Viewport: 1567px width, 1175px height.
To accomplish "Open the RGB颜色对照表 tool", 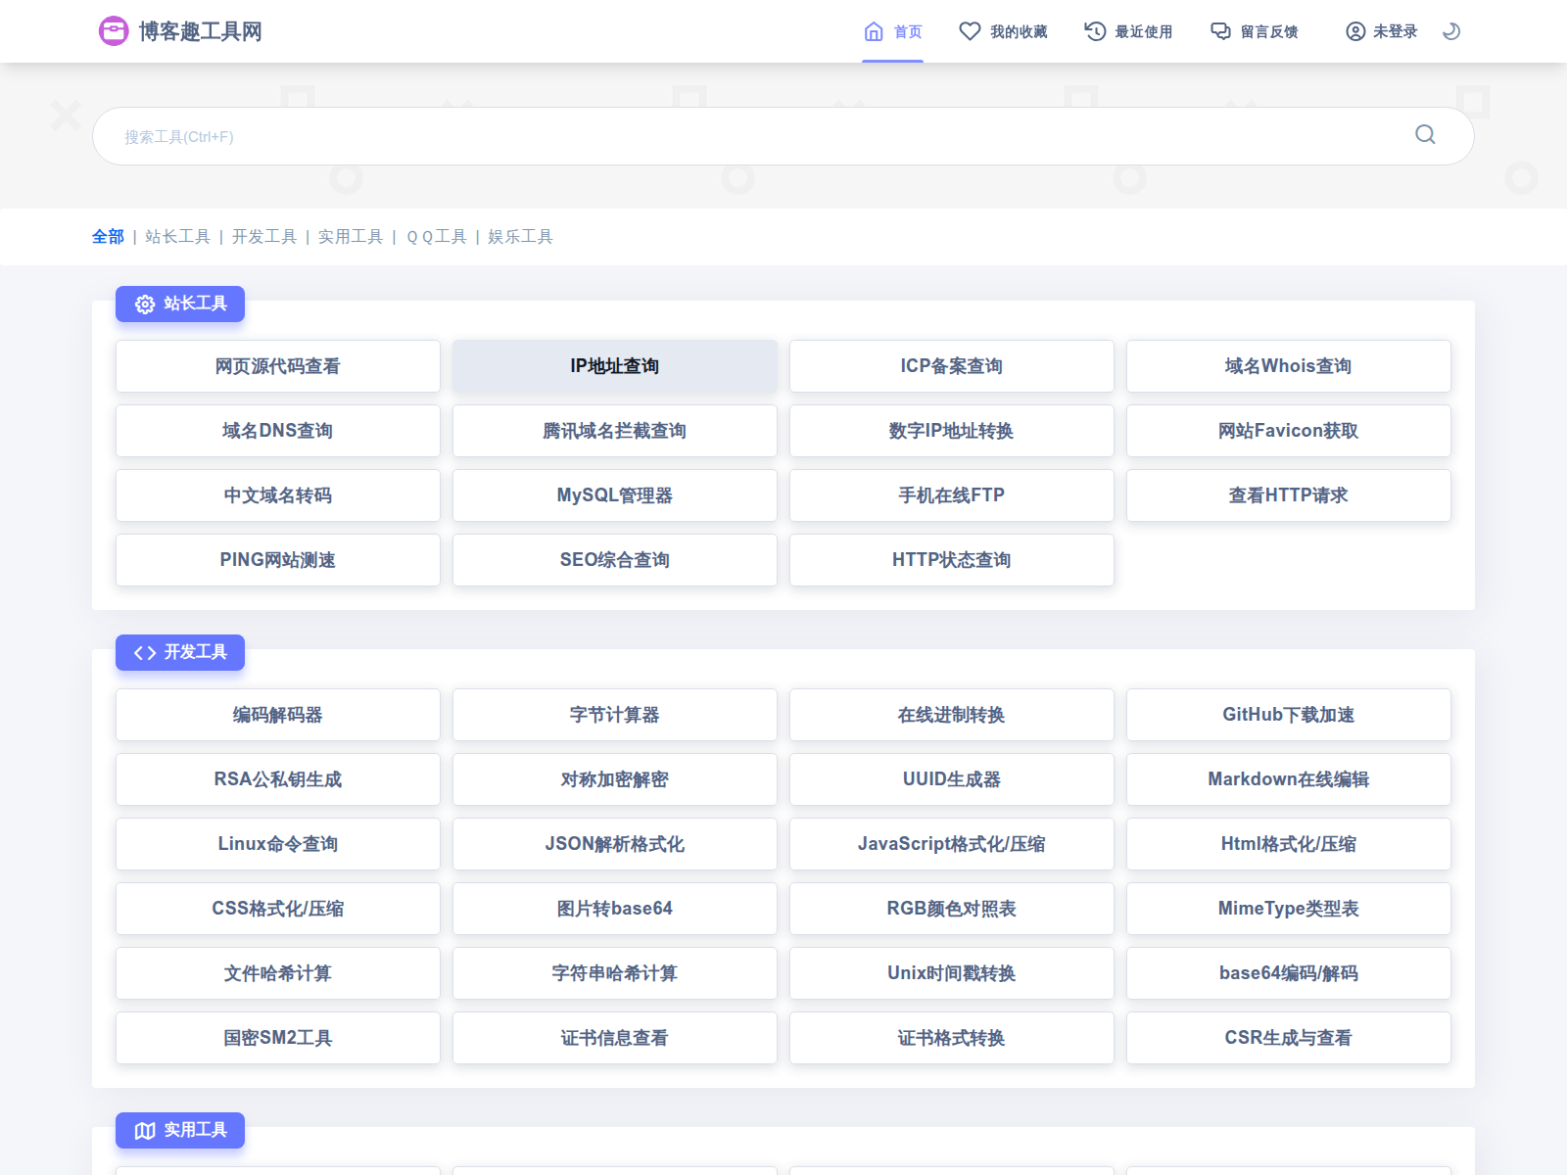I will click(x=951, y=909).
